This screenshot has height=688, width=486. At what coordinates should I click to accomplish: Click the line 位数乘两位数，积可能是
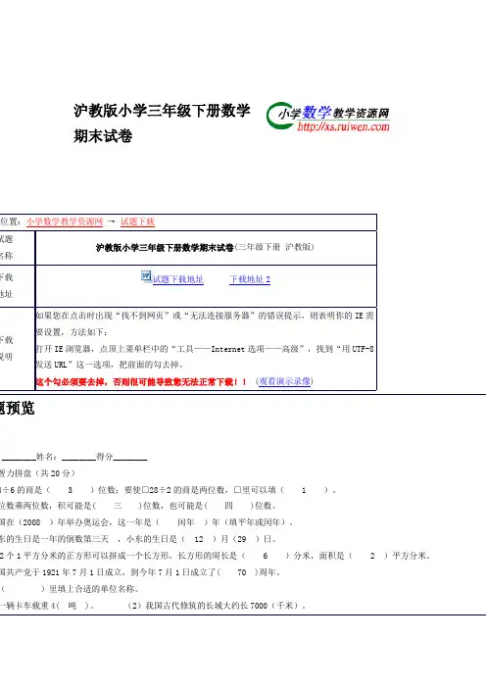coord(138,506)
